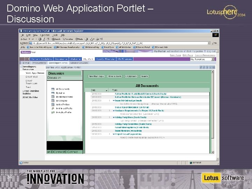Click the browser Home icon
Screen dimensions: 252x189
tap(48, 39)
